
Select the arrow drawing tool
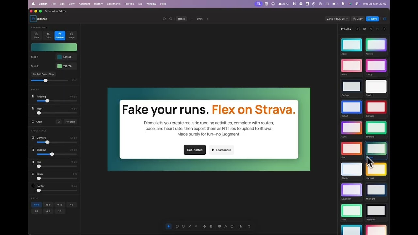click(x=196, y=226)
